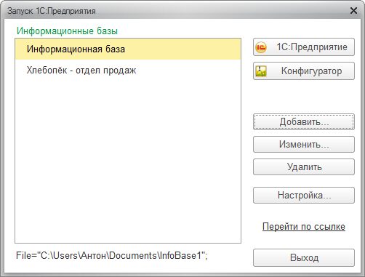Follow the 'Перейти по ссылке' link
The height and width of the screenshot is (277, 365).
coord(304,226)
